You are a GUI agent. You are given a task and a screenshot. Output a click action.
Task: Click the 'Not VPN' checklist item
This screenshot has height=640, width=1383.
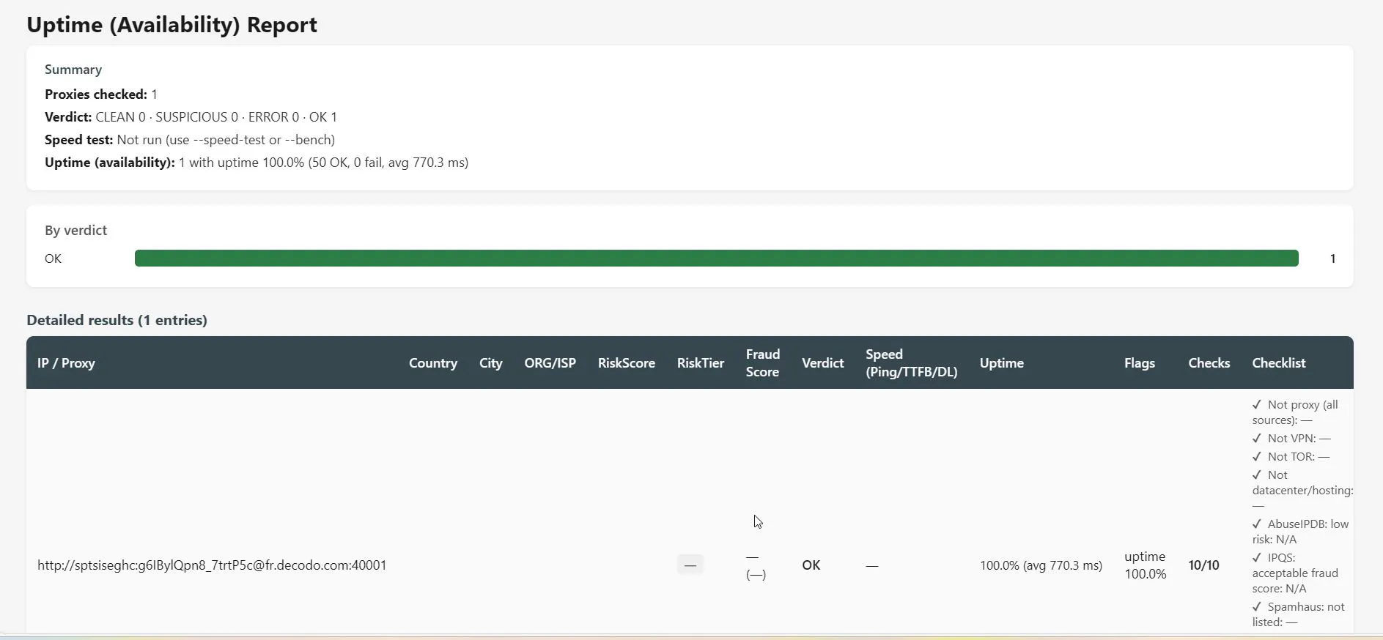tap(1291, 439)
